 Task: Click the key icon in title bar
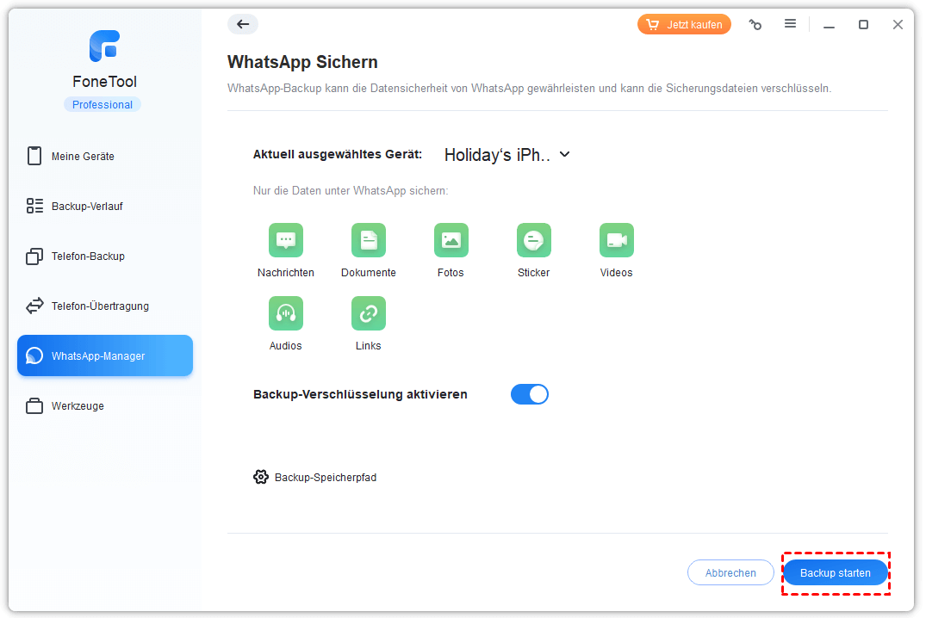(755, 25)
